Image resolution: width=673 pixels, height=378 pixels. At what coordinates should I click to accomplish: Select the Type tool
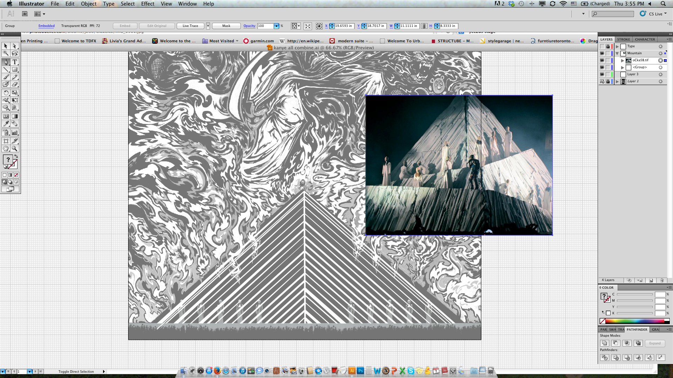point(15,62)
